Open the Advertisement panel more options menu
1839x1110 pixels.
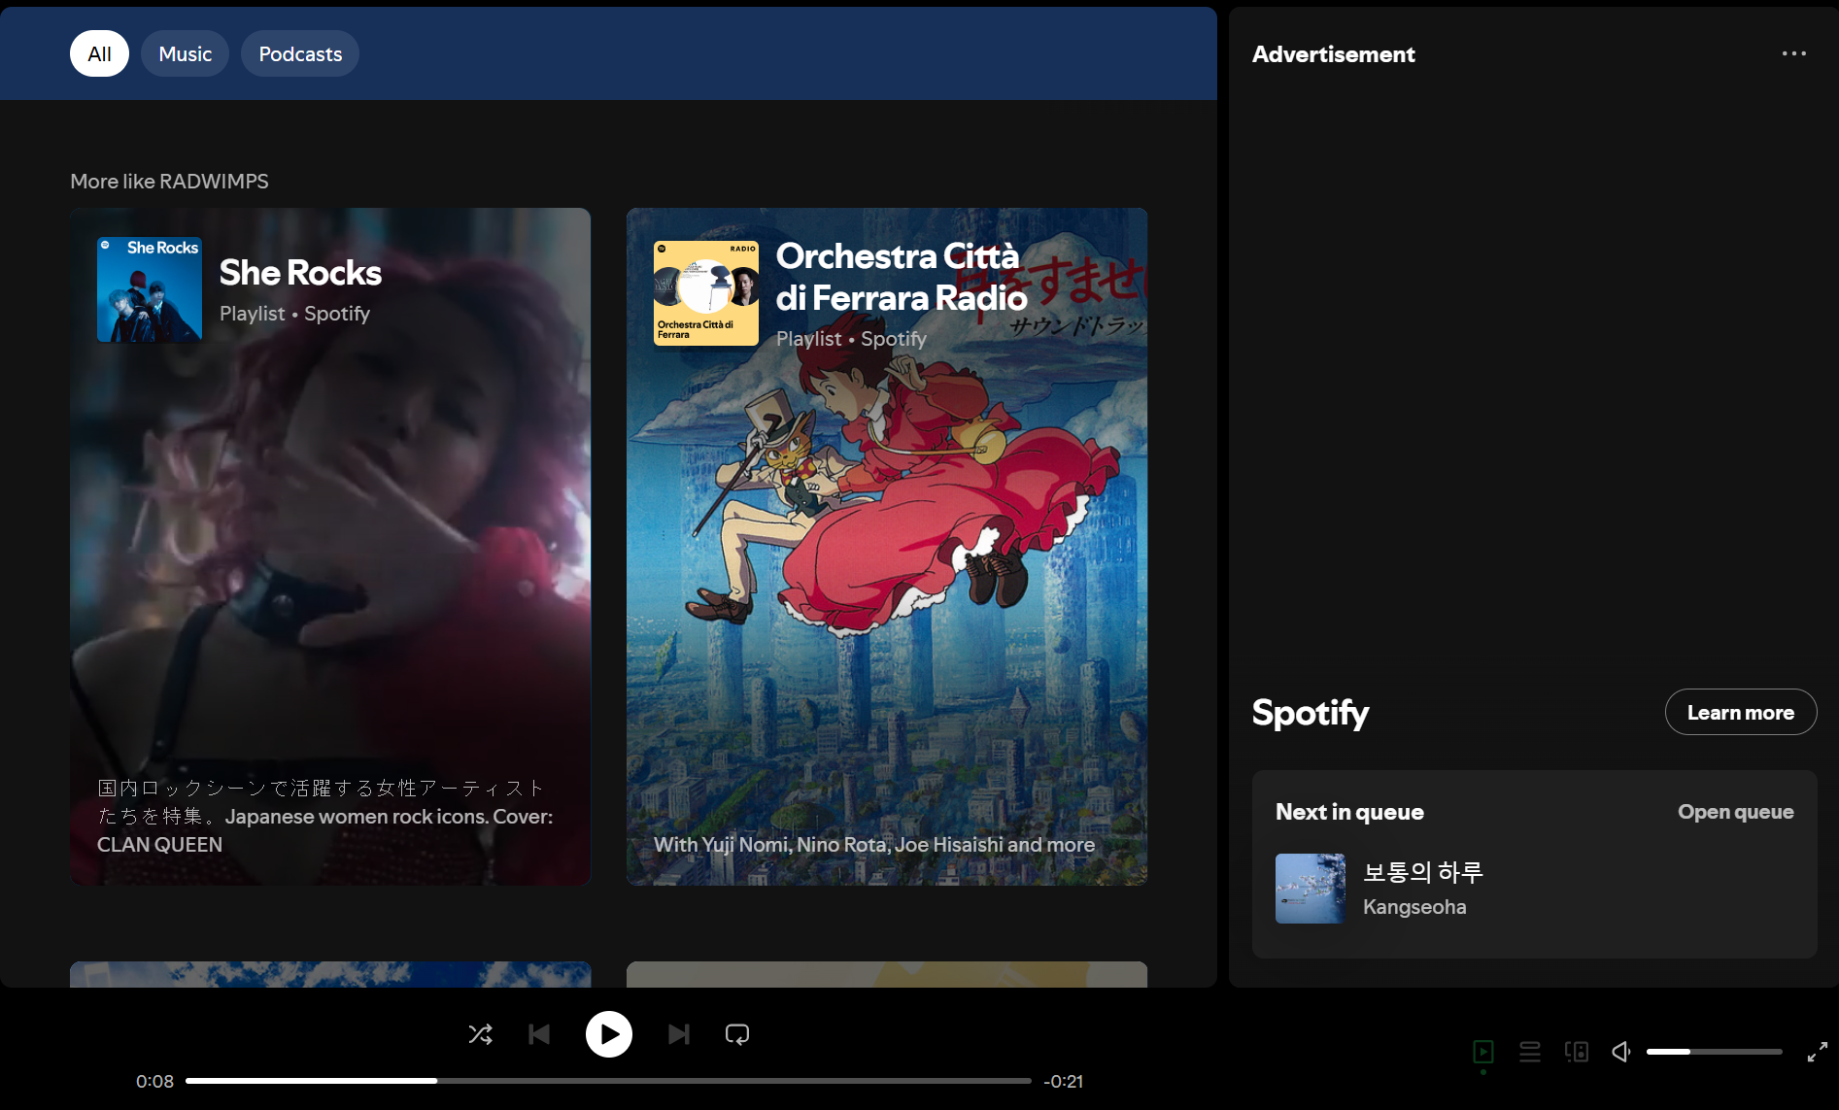pyautogui.click(x=1794, y=53)
